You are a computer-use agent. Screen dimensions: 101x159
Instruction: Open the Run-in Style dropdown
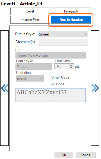[x=63, y=34]
